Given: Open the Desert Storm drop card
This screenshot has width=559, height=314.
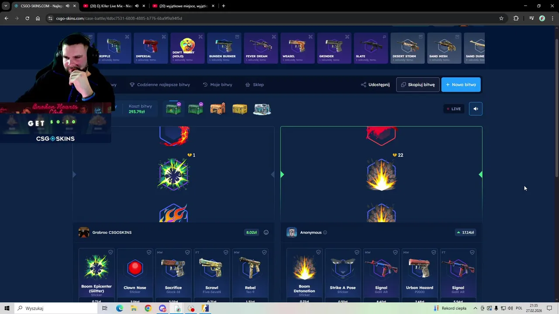Looking at the screenshot, I should click(x=407, y=48).
